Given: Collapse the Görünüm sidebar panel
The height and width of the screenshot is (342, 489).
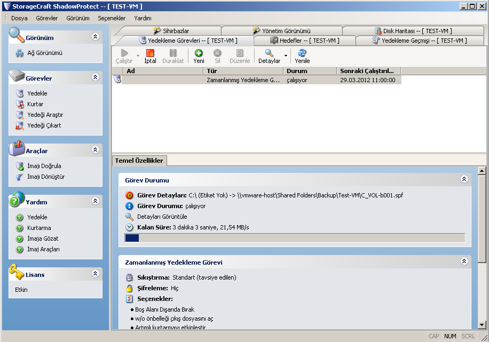Looking at the screenshot, I should [x=96, y=36].
